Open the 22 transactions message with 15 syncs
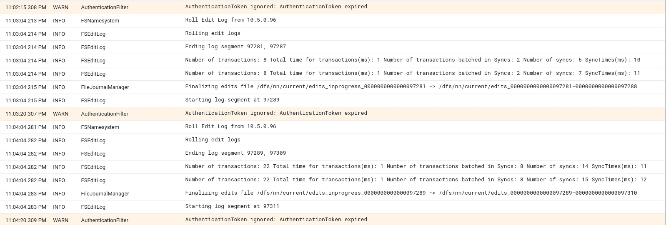 (416, 180)
